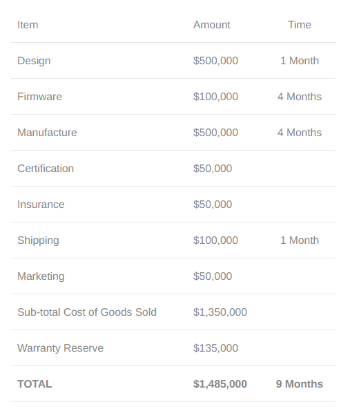
Task: Click the Shipping row label
Action: 38,240
